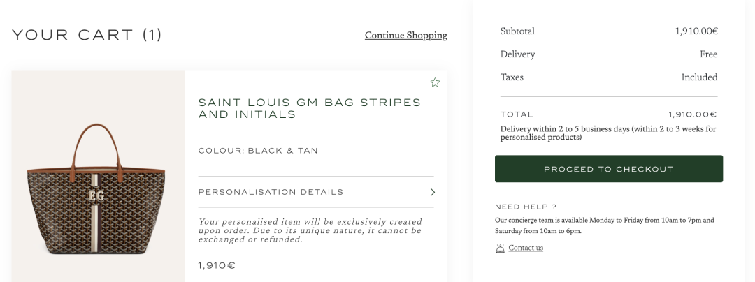The width and height of the screenshot is (755, 282).
Task: Select the Colour: Black & Tan text
Action: click(258, 151)
